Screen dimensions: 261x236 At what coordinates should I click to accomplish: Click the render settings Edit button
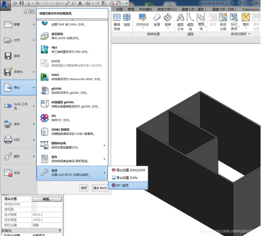coord(47,199)
